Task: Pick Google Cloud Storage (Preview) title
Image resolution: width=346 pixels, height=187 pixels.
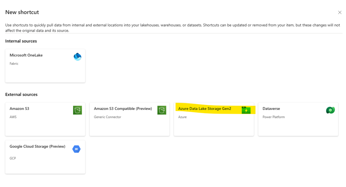Action: [37, 146]
